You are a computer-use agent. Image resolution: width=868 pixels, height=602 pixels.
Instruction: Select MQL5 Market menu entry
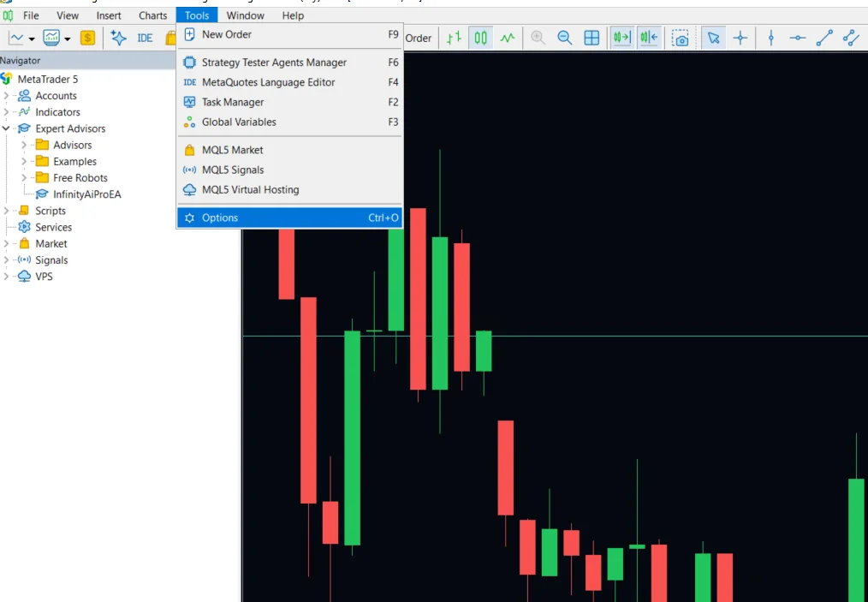coord(290,150)
